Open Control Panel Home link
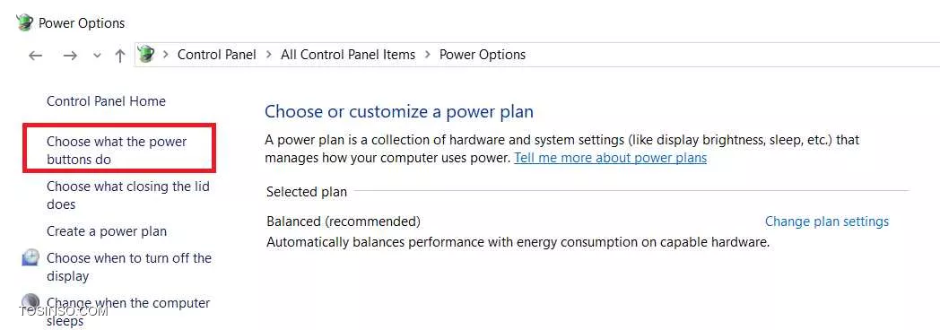The image size is (940, 330). coord(106,101)
